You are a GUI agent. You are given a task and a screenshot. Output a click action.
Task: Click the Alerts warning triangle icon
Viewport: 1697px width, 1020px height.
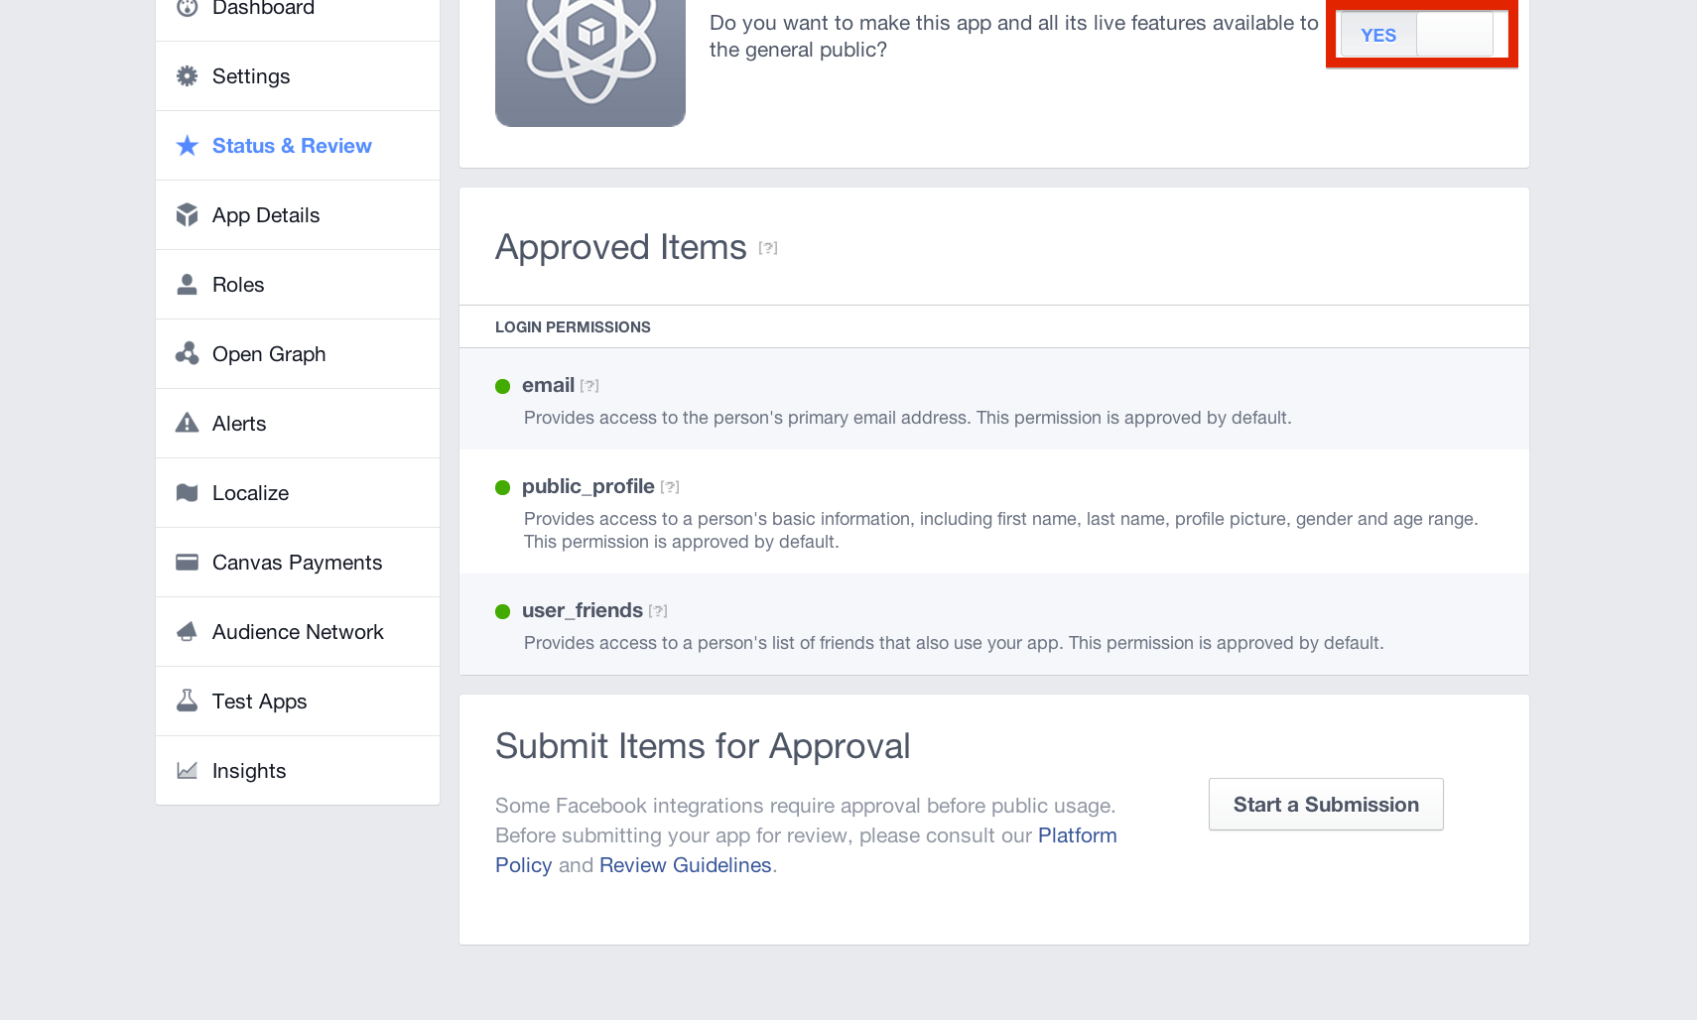tap(187, 423)
